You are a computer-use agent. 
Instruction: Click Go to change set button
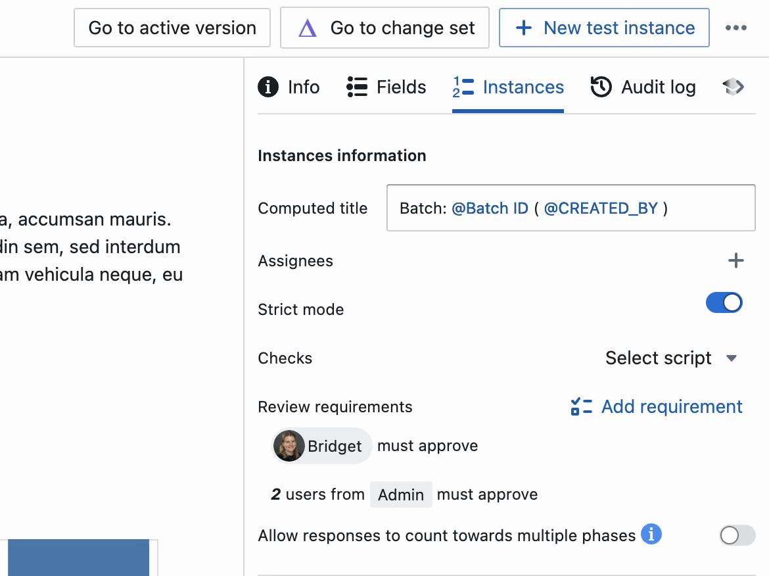384,28
